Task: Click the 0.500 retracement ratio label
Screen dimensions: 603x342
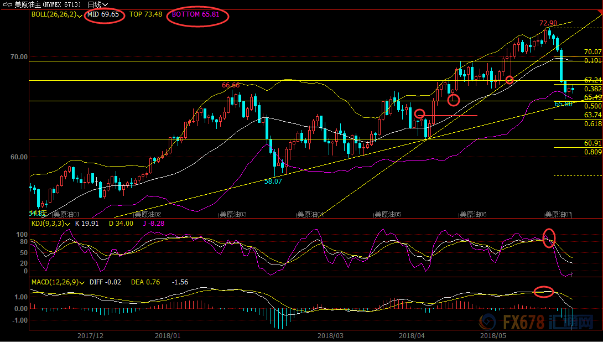Action: (x=592, y=106)
